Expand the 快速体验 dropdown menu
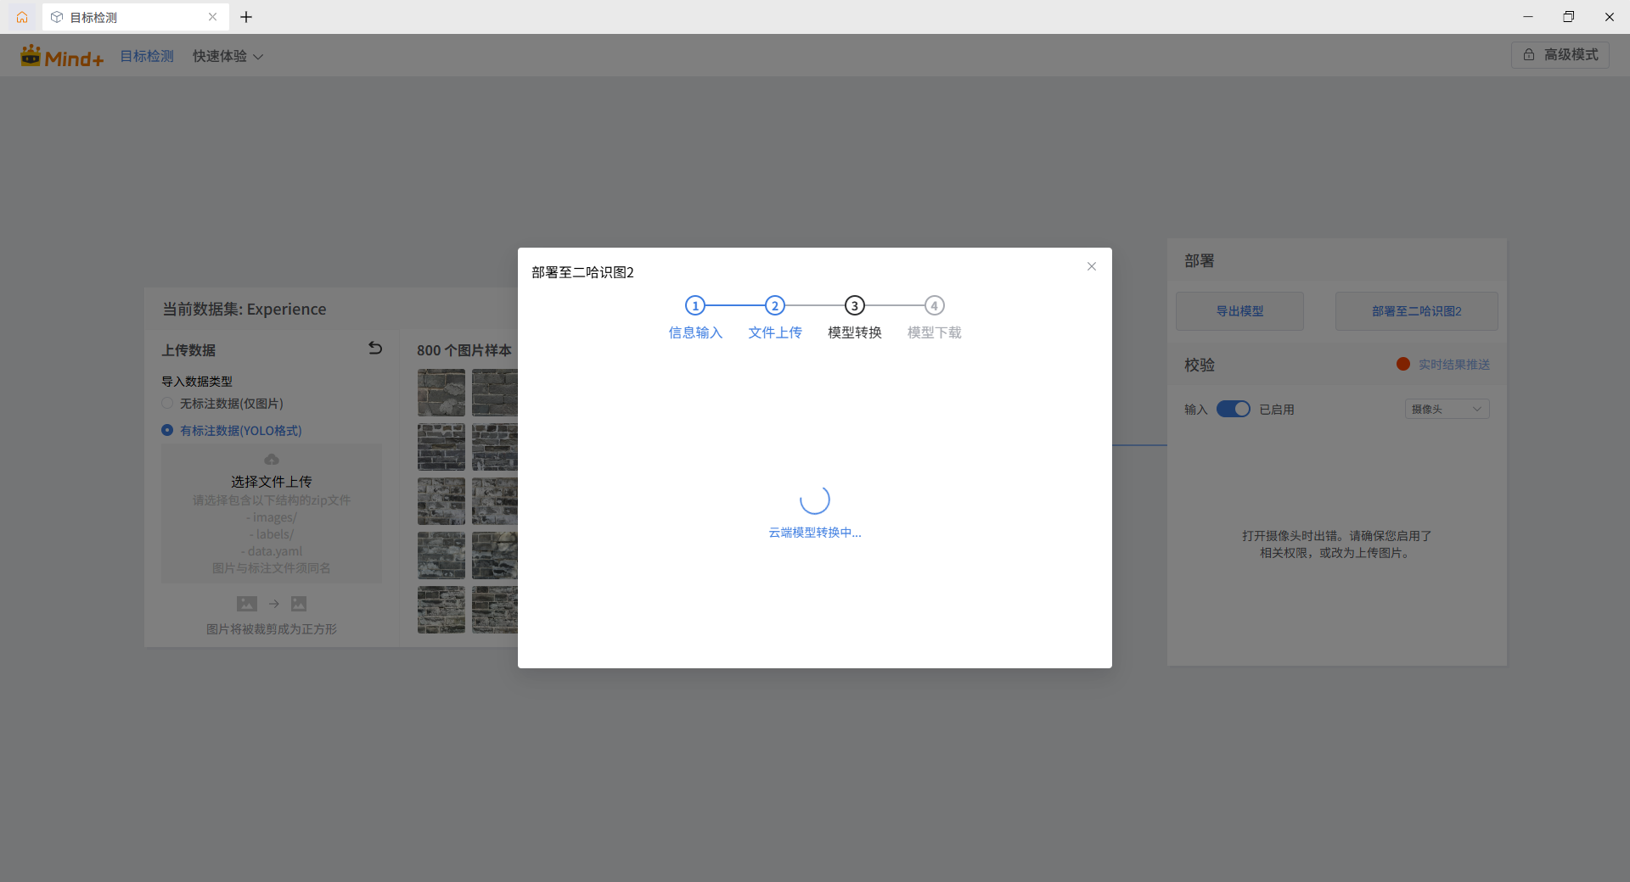1630x882 pixels. pyautogui.click(x=228, y=57)
